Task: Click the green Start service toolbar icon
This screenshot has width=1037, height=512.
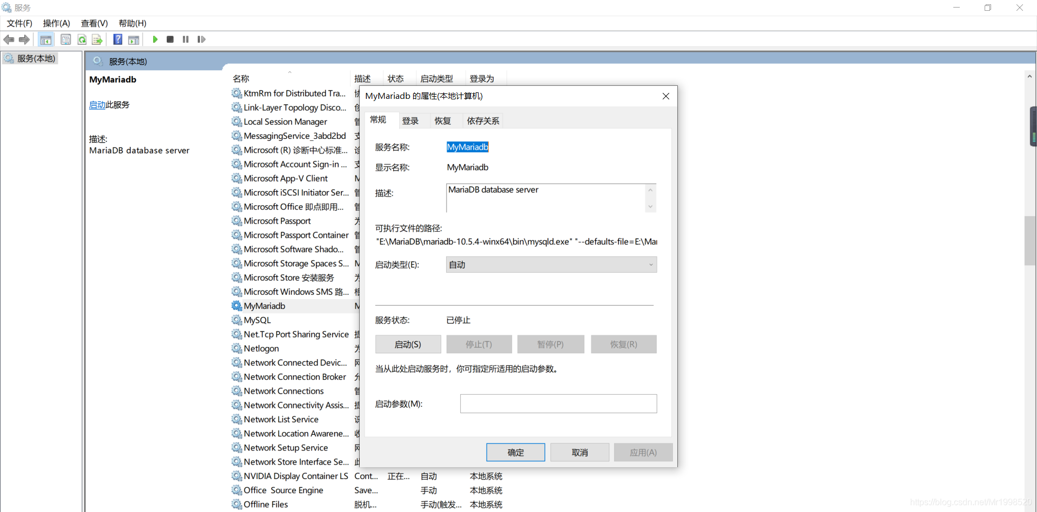Action: 155,39
